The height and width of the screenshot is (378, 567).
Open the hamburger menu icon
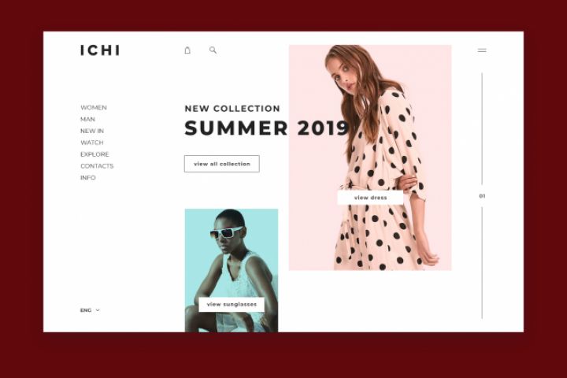(x=482, y=50)
